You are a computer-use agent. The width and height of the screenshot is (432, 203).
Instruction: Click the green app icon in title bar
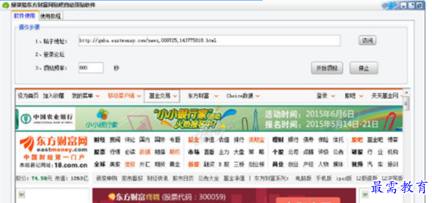pos(6,5)
